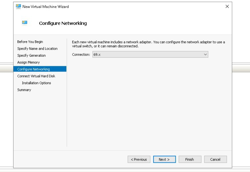The height and width of the screenshot is (172, 250).
Task: Jump to the Specify Generation step
Action: click(x=31, y=55)
